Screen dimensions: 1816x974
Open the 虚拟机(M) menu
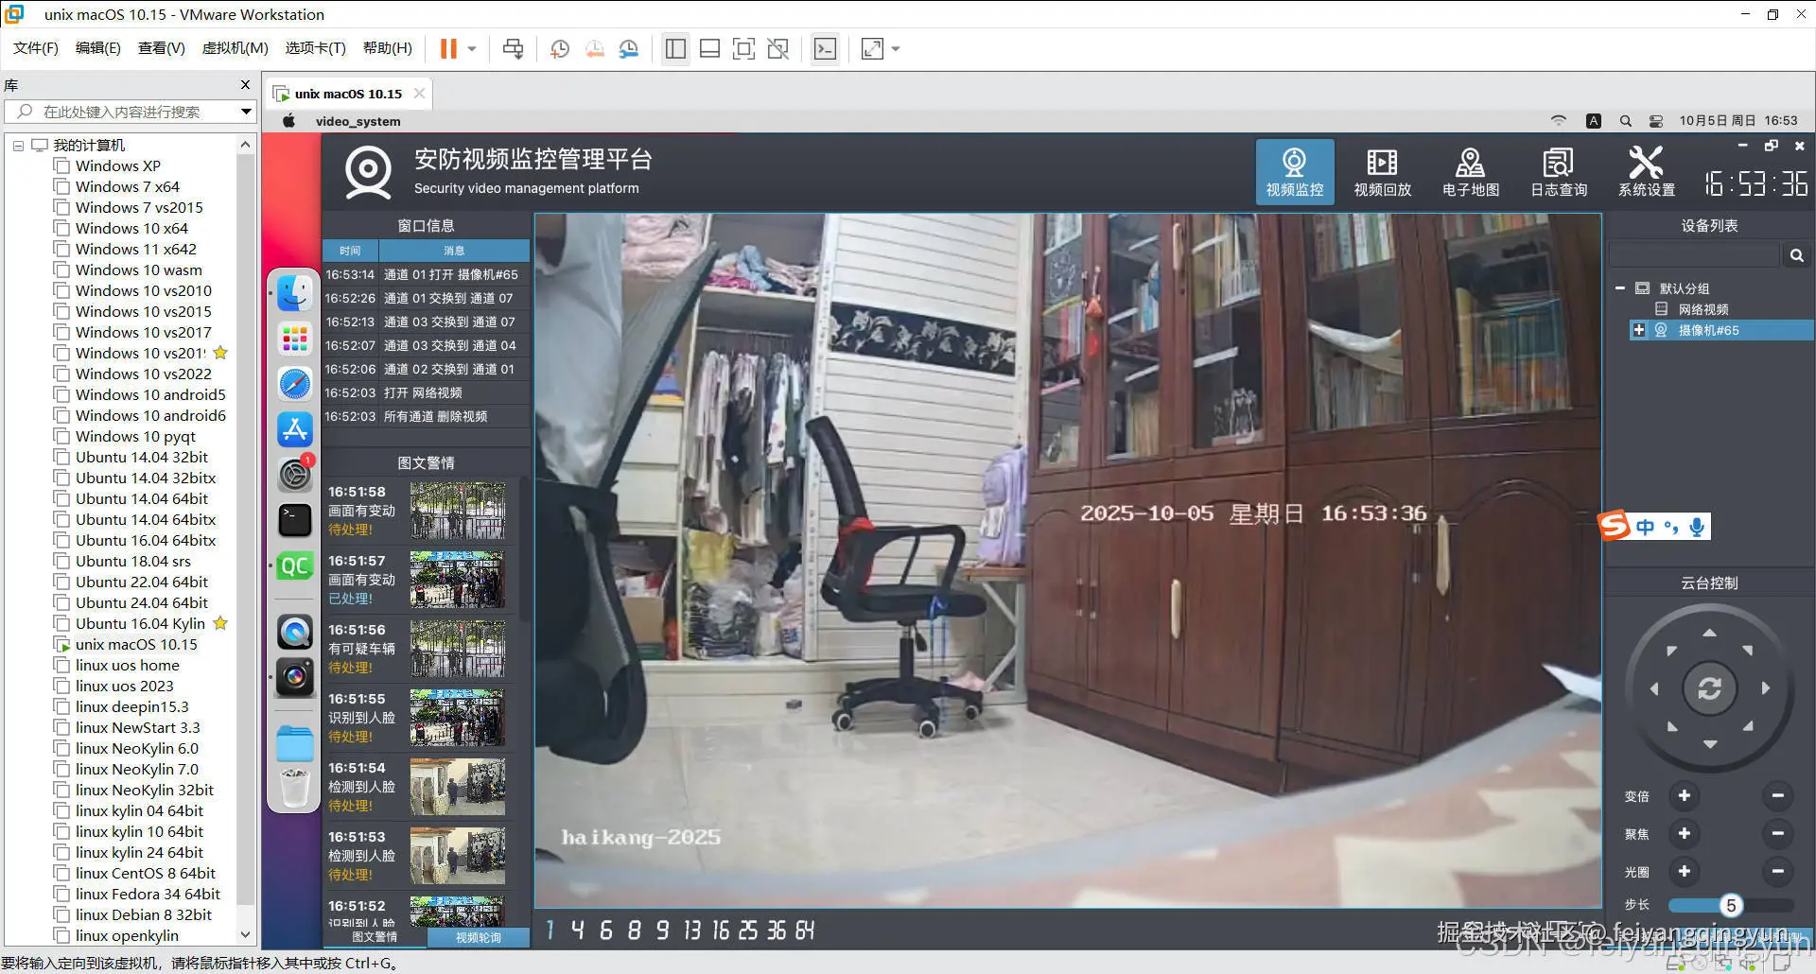click(x=236, y=48)
